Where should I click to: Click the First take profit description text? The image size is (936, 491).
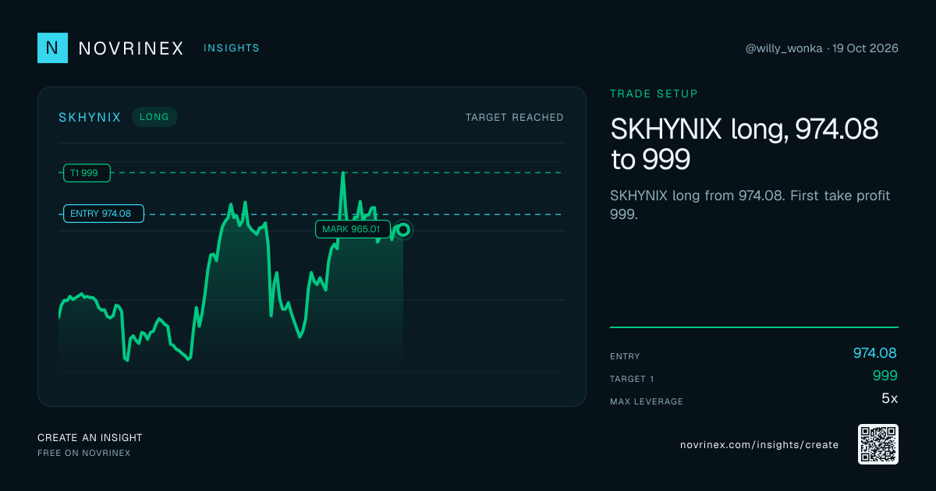(750, 205)
